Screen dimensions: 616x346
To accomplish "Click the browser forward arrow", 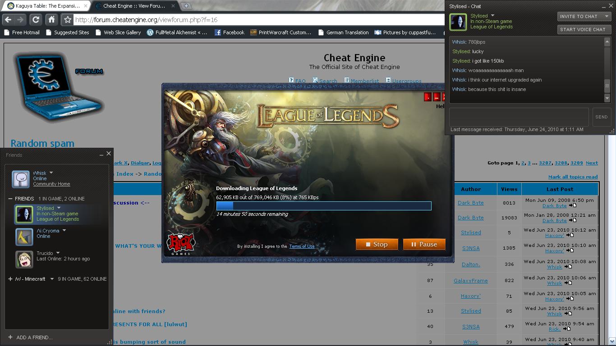I will point(20,20).
